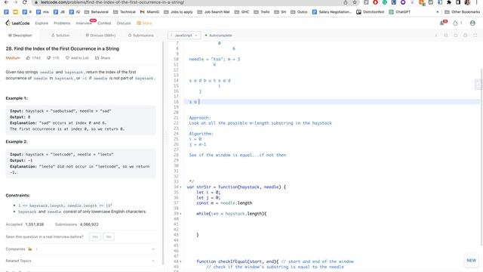
Task: Open the ChatGPT bookmark
Action: (x=400, y=12)
